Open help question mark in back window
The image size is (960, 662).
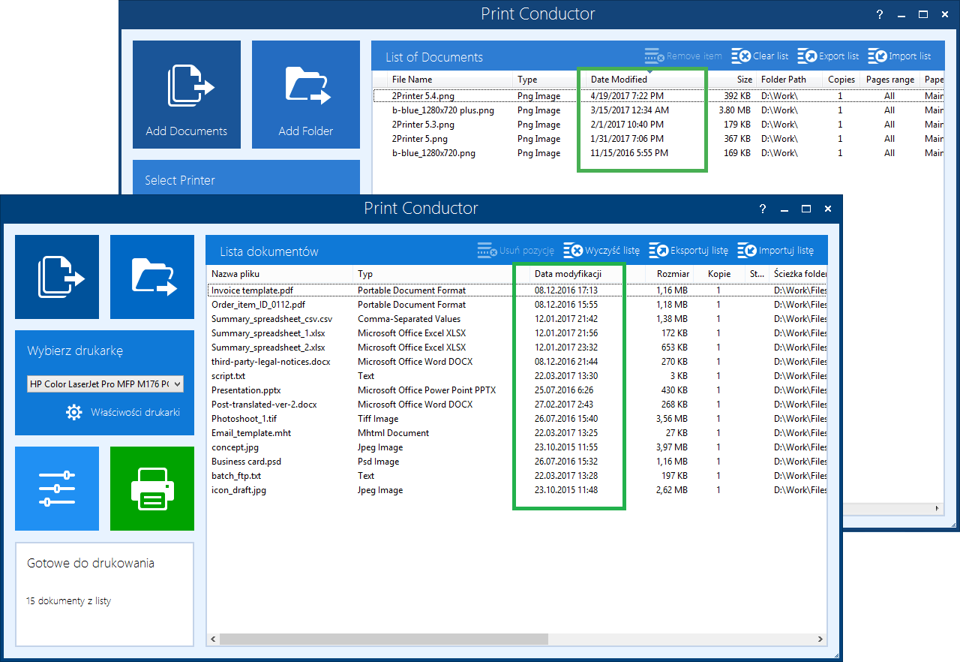(880, 14)
